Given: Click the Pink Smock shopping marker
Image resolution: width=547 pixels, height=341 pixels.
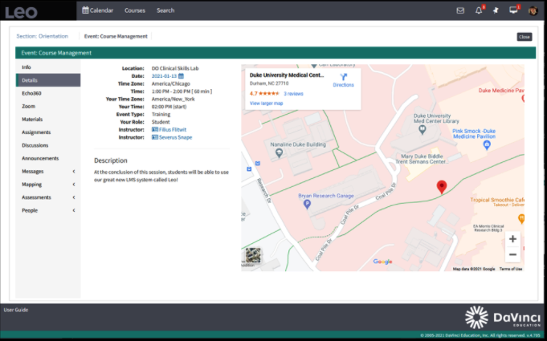Looking at the screenshot, I should pos(487,145).
